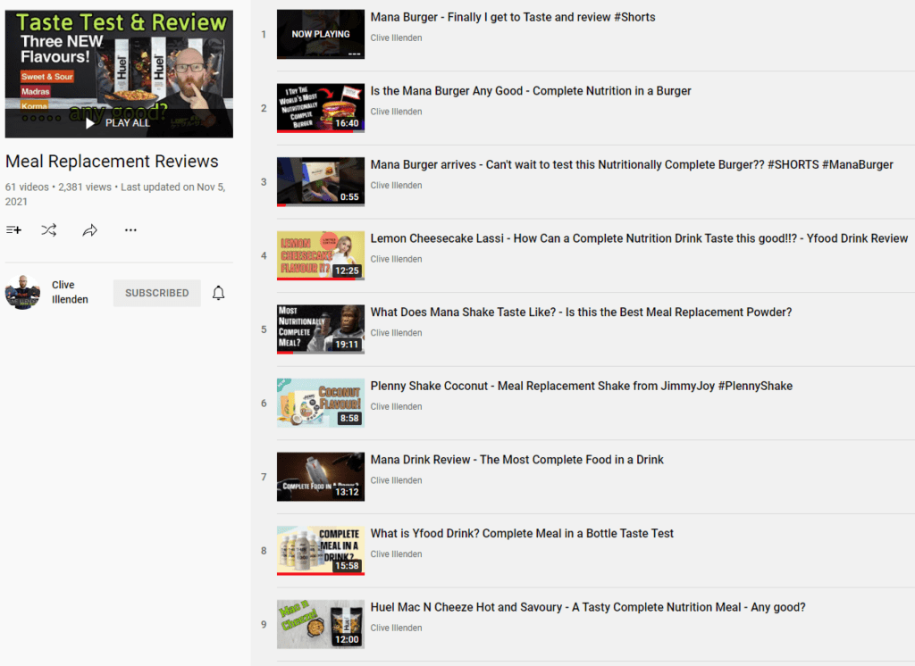Open 'Huel Mac N Cheeze Hot and Savoury' title
915x666 pixels.
[x=588, y=608]
